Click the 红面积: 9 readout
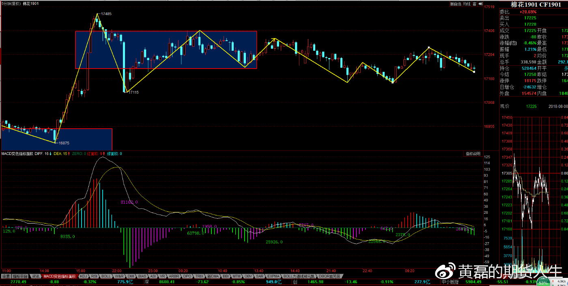The image size is (568, 286). pos(96,154)
